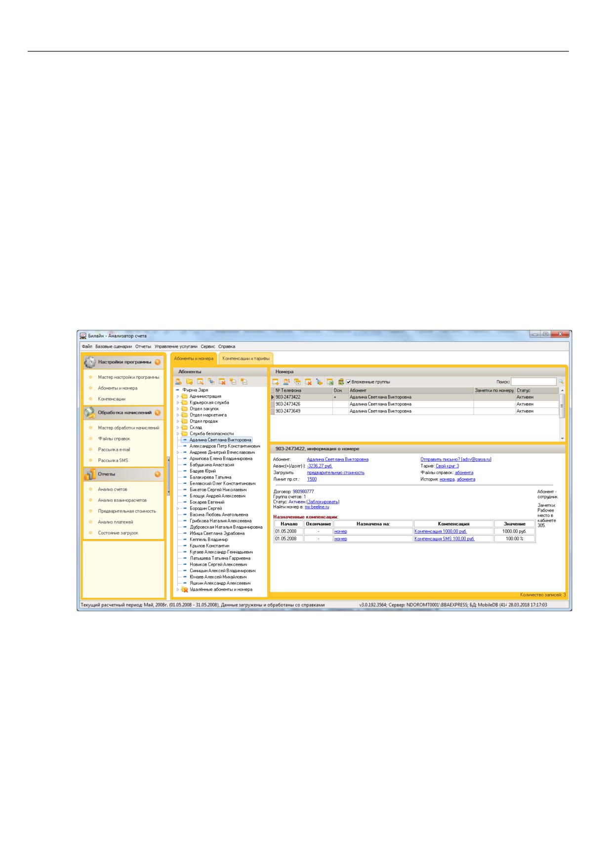Click the red X delete icon in Номера toolbar
The height and width of the screenshot is (865, 612).
pos(308,382)
